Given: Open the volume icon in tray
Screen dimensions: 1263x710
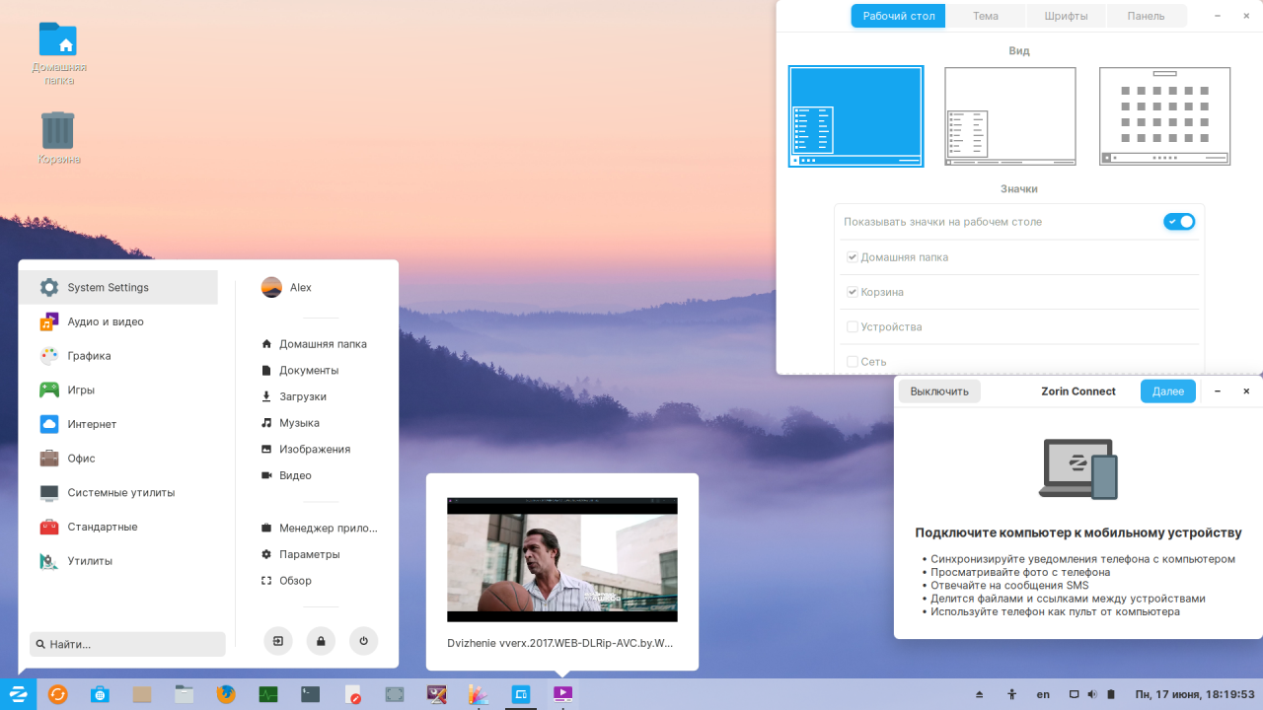Looking at the screenshot, I should click(x=1092, y=694).
